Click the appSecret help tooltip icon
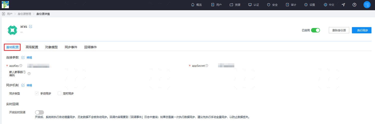375x124 pixels. 207,66
